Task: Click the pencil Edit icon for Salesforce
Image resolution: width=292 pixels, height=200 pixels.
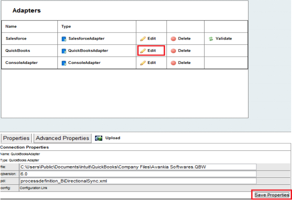Action: pos(143,39)
